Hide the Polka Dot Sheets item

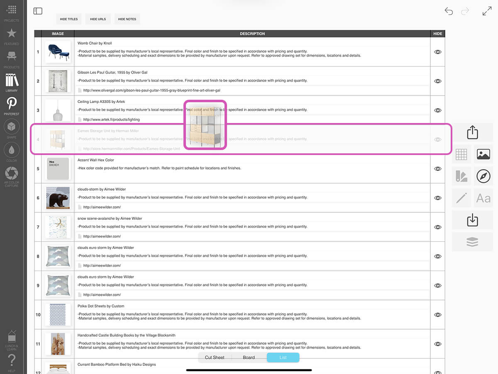[437, 315]
